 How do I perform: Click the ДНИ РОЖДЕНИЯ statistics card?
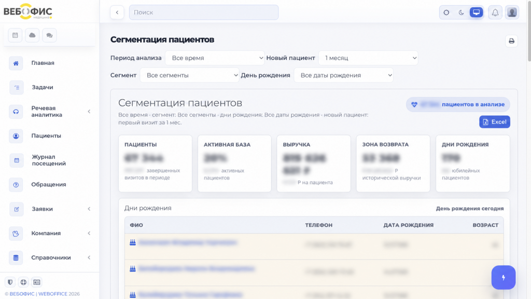[x=473, y=164]
